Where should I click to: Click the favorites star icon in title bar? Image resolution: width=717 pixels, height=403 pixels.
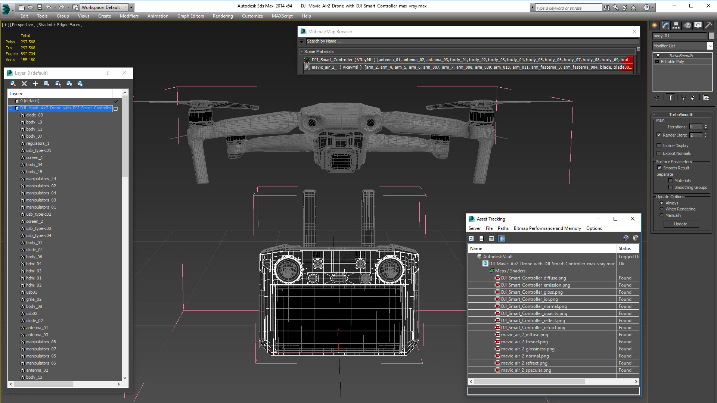point(634,7)
